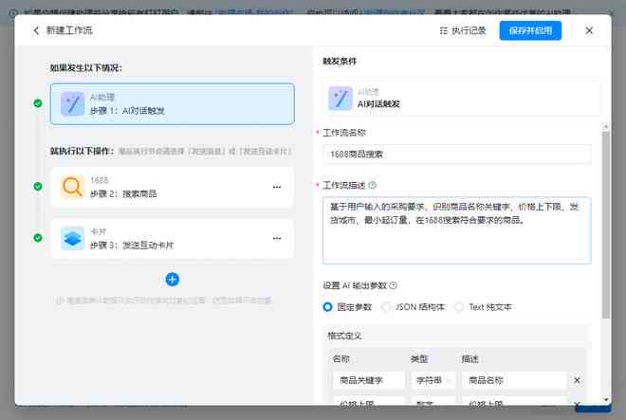This screenshot has width=626, height=420.
Task: Go back using the arrow beside 新建工作流
Action: tap(36, 30)
